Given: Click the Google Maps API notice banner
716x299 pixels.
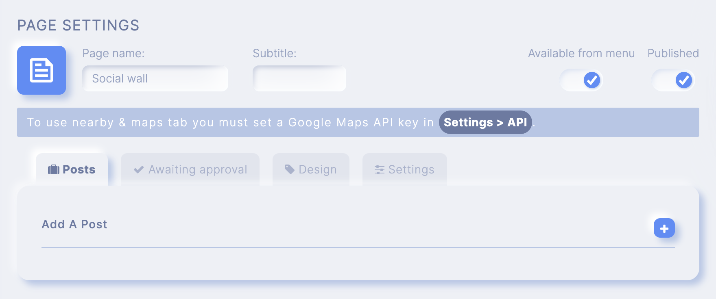Looking at the screenshot, I should point(358,122).
